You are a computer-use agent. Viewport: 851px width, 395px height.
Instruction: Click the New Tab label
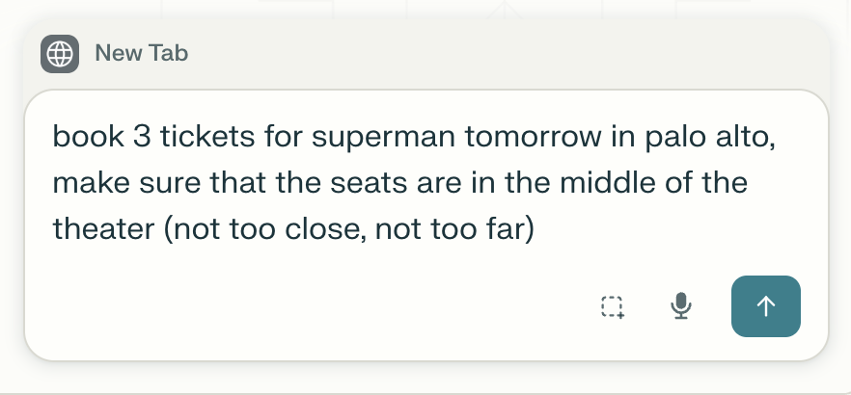click(142, 53)
